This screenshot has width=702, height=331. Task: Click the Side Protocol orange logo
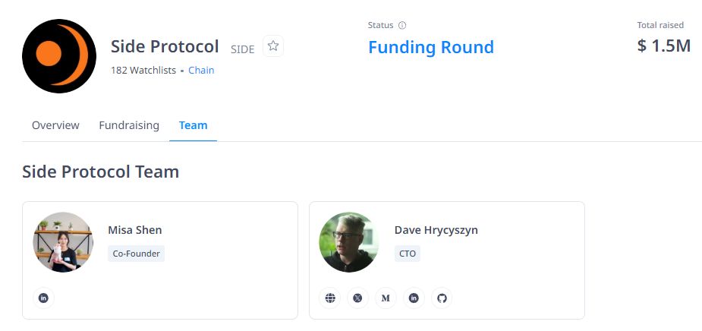pos(59,56)
